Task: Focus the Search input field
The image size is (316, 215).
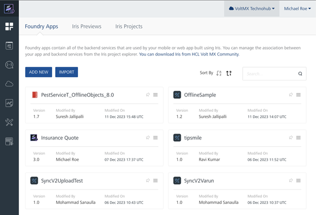Action: pos(268,74)
